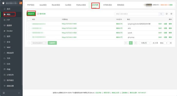The height and width of the screenshot is (96, 177).
Task: Open the 需求反馈 link
Action: click(x=42, y=14)
